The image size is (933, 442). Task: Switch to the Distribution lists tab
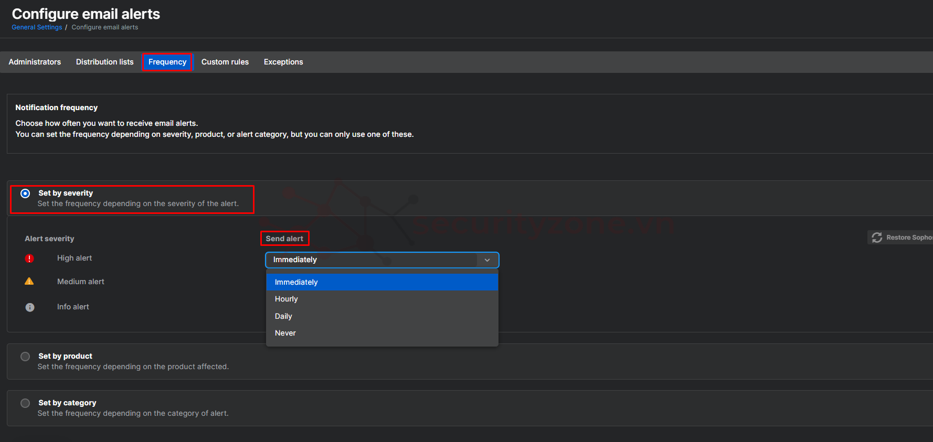coord(105,62)
